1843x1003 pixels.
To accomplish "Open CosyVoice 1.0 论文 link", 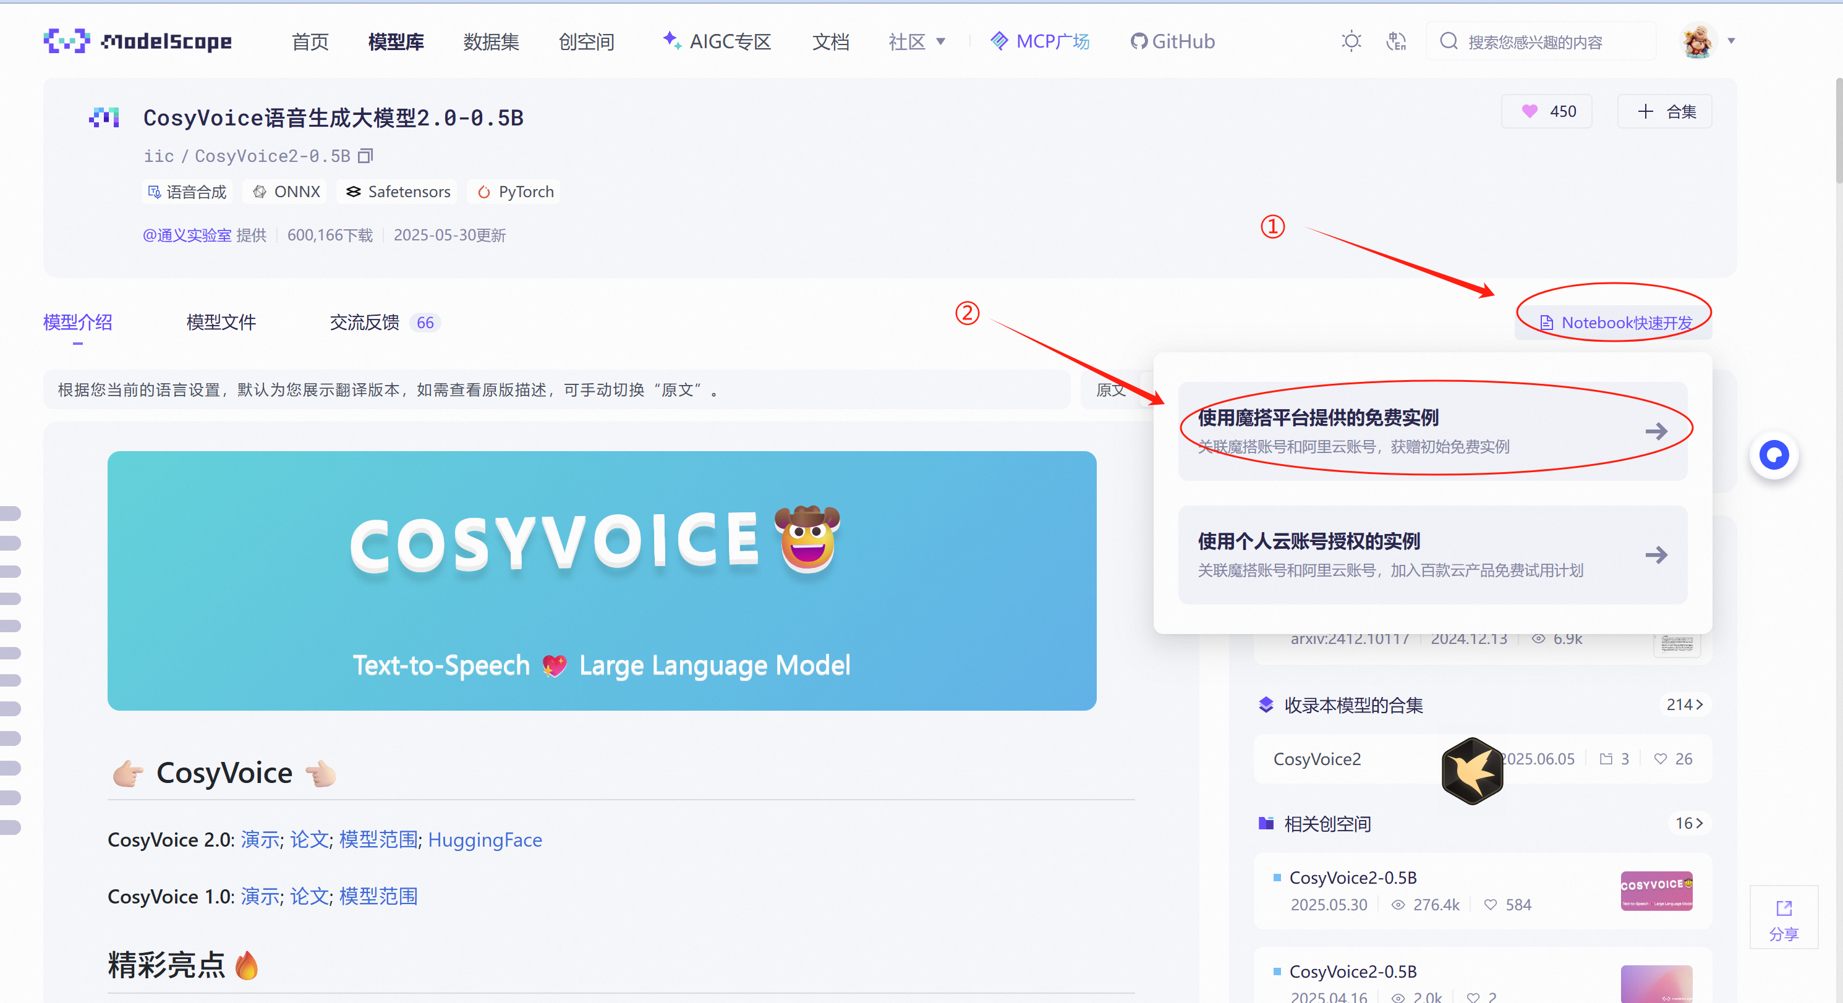I will coord(309,897).
